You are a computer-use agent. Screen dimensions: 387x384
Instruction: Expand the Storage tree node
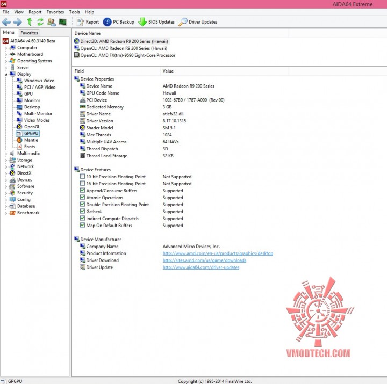click(6, 160)
